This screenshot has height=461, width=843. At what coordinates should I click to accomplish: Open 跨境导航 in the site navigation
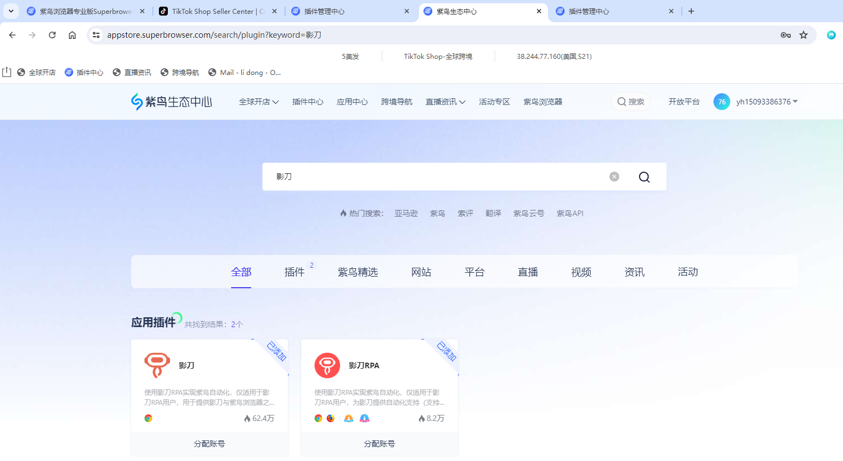pyautogui.click(x=397, y=102)
